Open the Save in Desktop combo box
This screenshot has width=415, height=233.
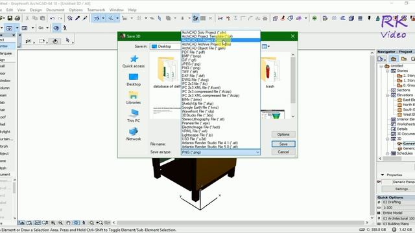pyautogui.click(x=165, y=47)
